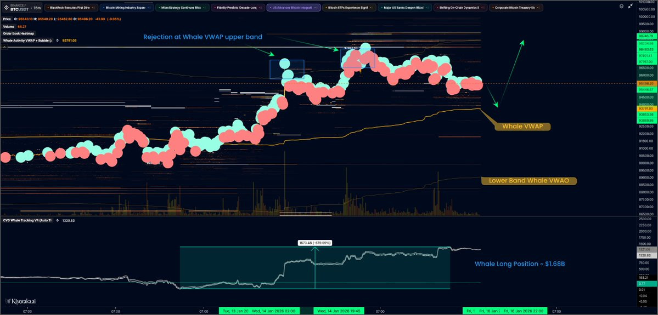Click the 1673.48 (-679.59%) measurement label

pyautogui.click(x=315, y=243)
